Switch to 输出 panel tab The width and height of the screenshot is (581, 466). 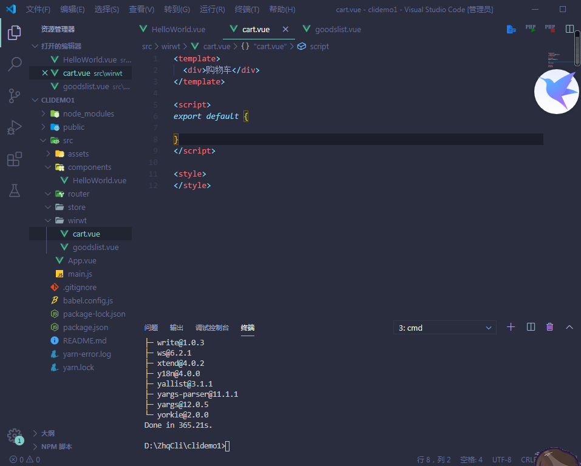[177, 328]
